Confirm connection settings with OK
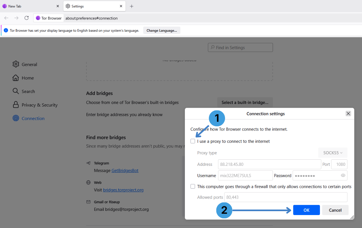Viewport: 362px width, 228px height. pyautogui.click(x=306, y=210)
